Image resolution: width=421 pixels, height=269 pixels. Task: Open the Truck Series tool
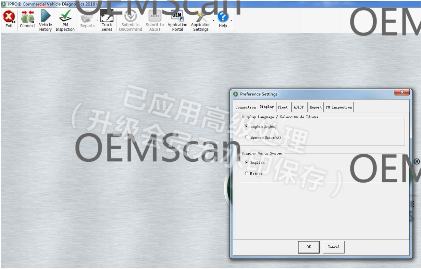tap(107, 21)
